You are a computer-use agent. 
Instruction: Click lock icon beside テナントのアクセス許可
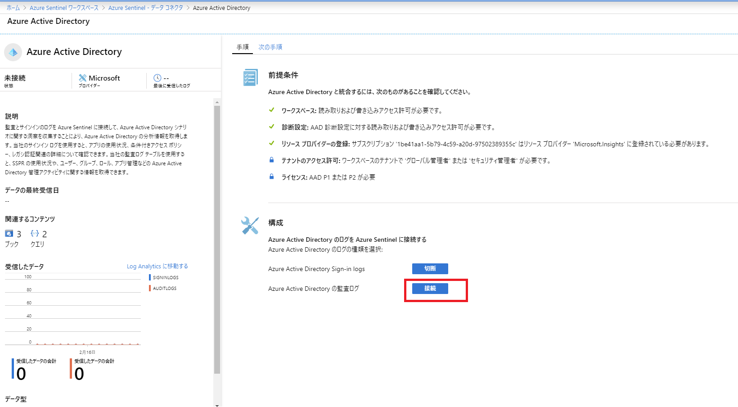(x=271, y=160)
